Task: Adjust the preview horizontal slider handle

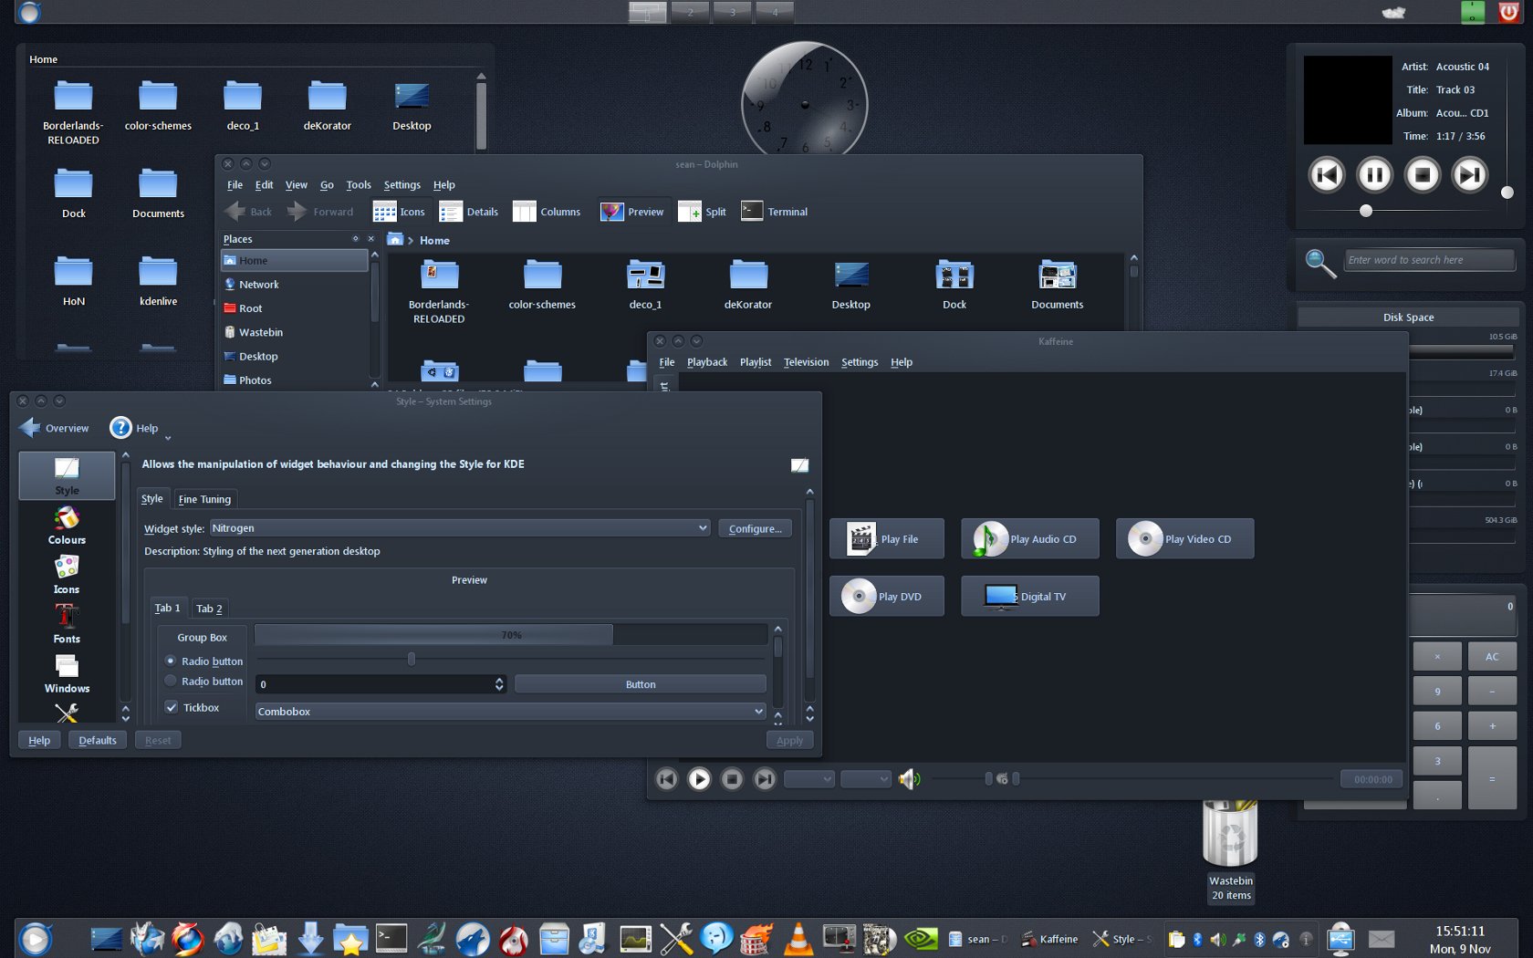Action: [x=412, y=659]
